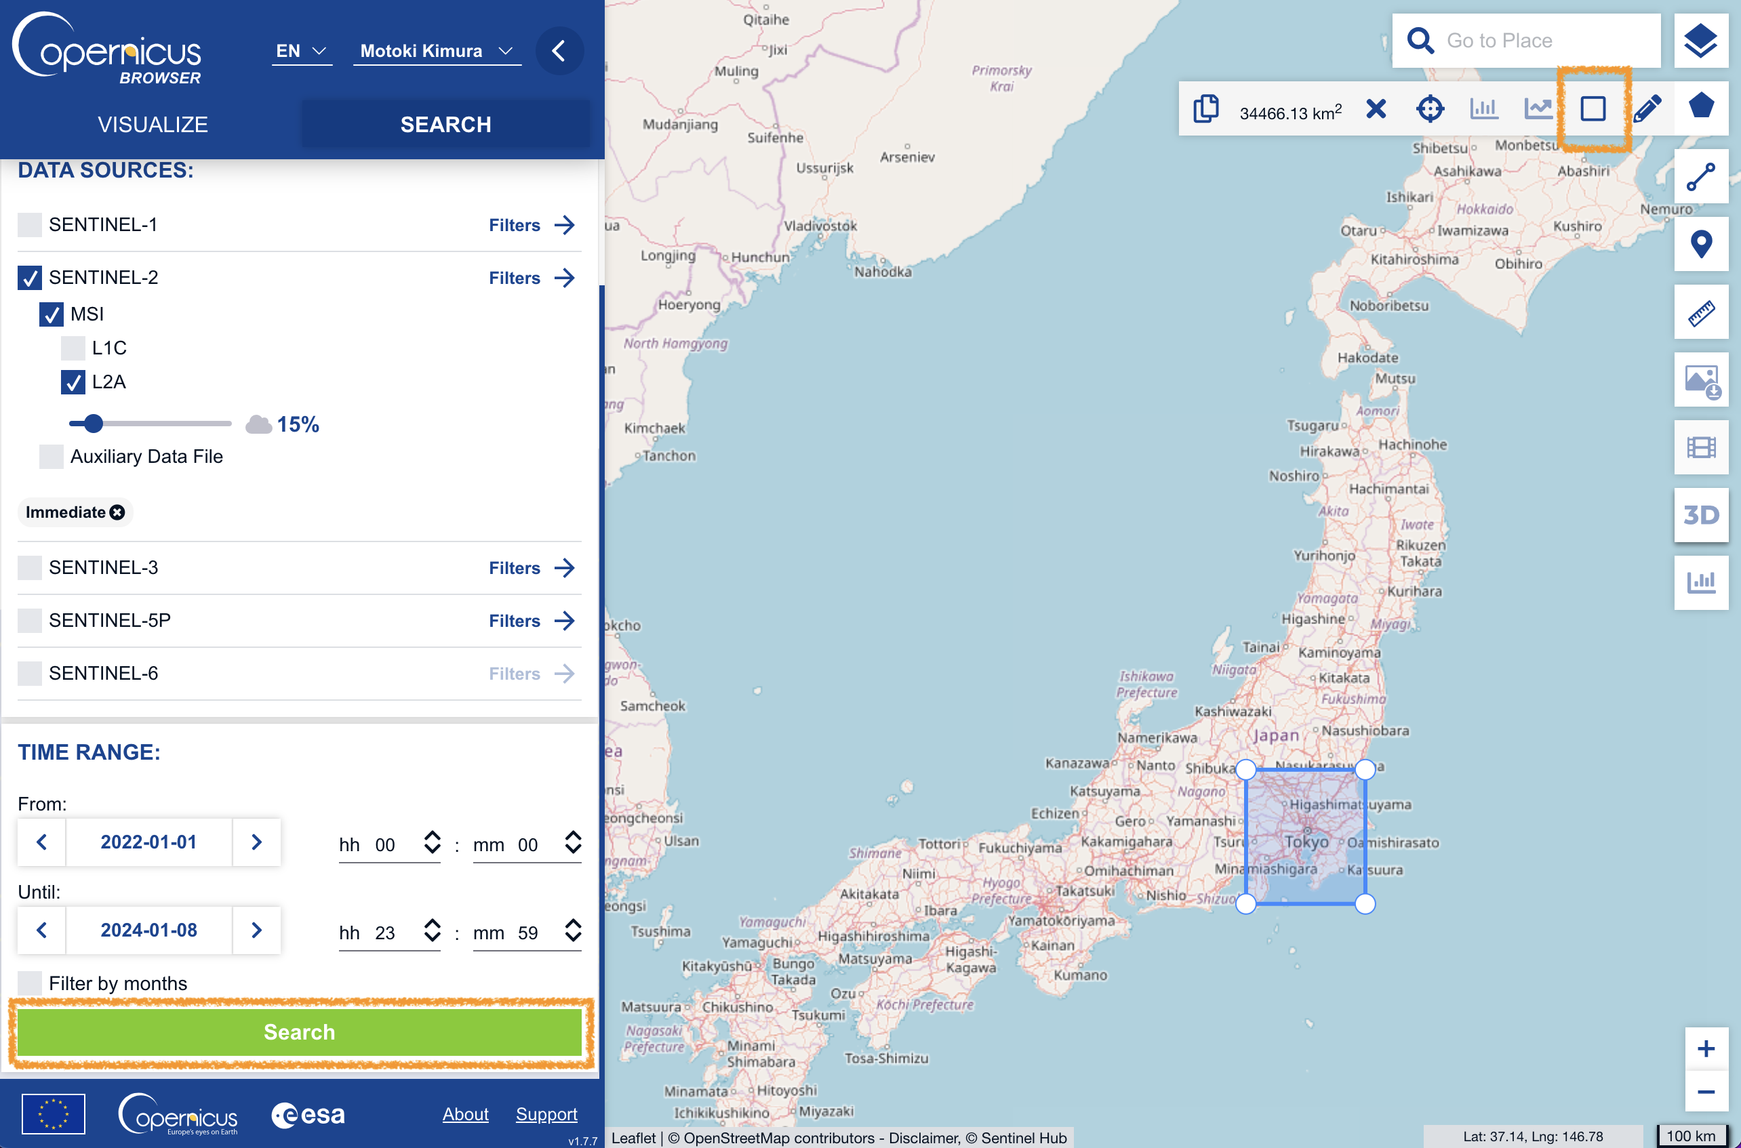This screenshot has height=1148, width=1741.
Task: Copy area geometry with clipboard icon
Action: 1205,109
